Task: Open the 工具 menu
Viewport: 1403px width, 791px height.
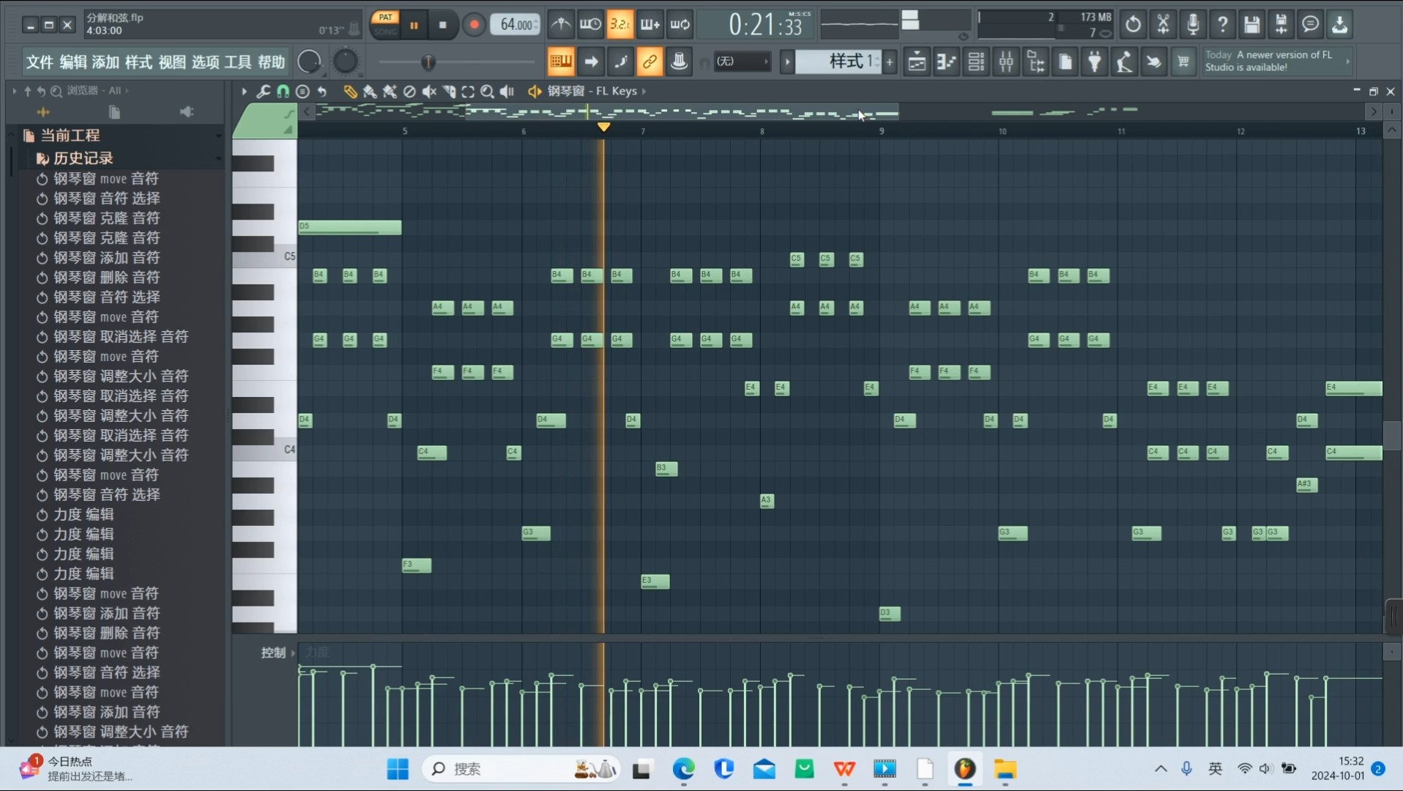Action: coord(237,62)
